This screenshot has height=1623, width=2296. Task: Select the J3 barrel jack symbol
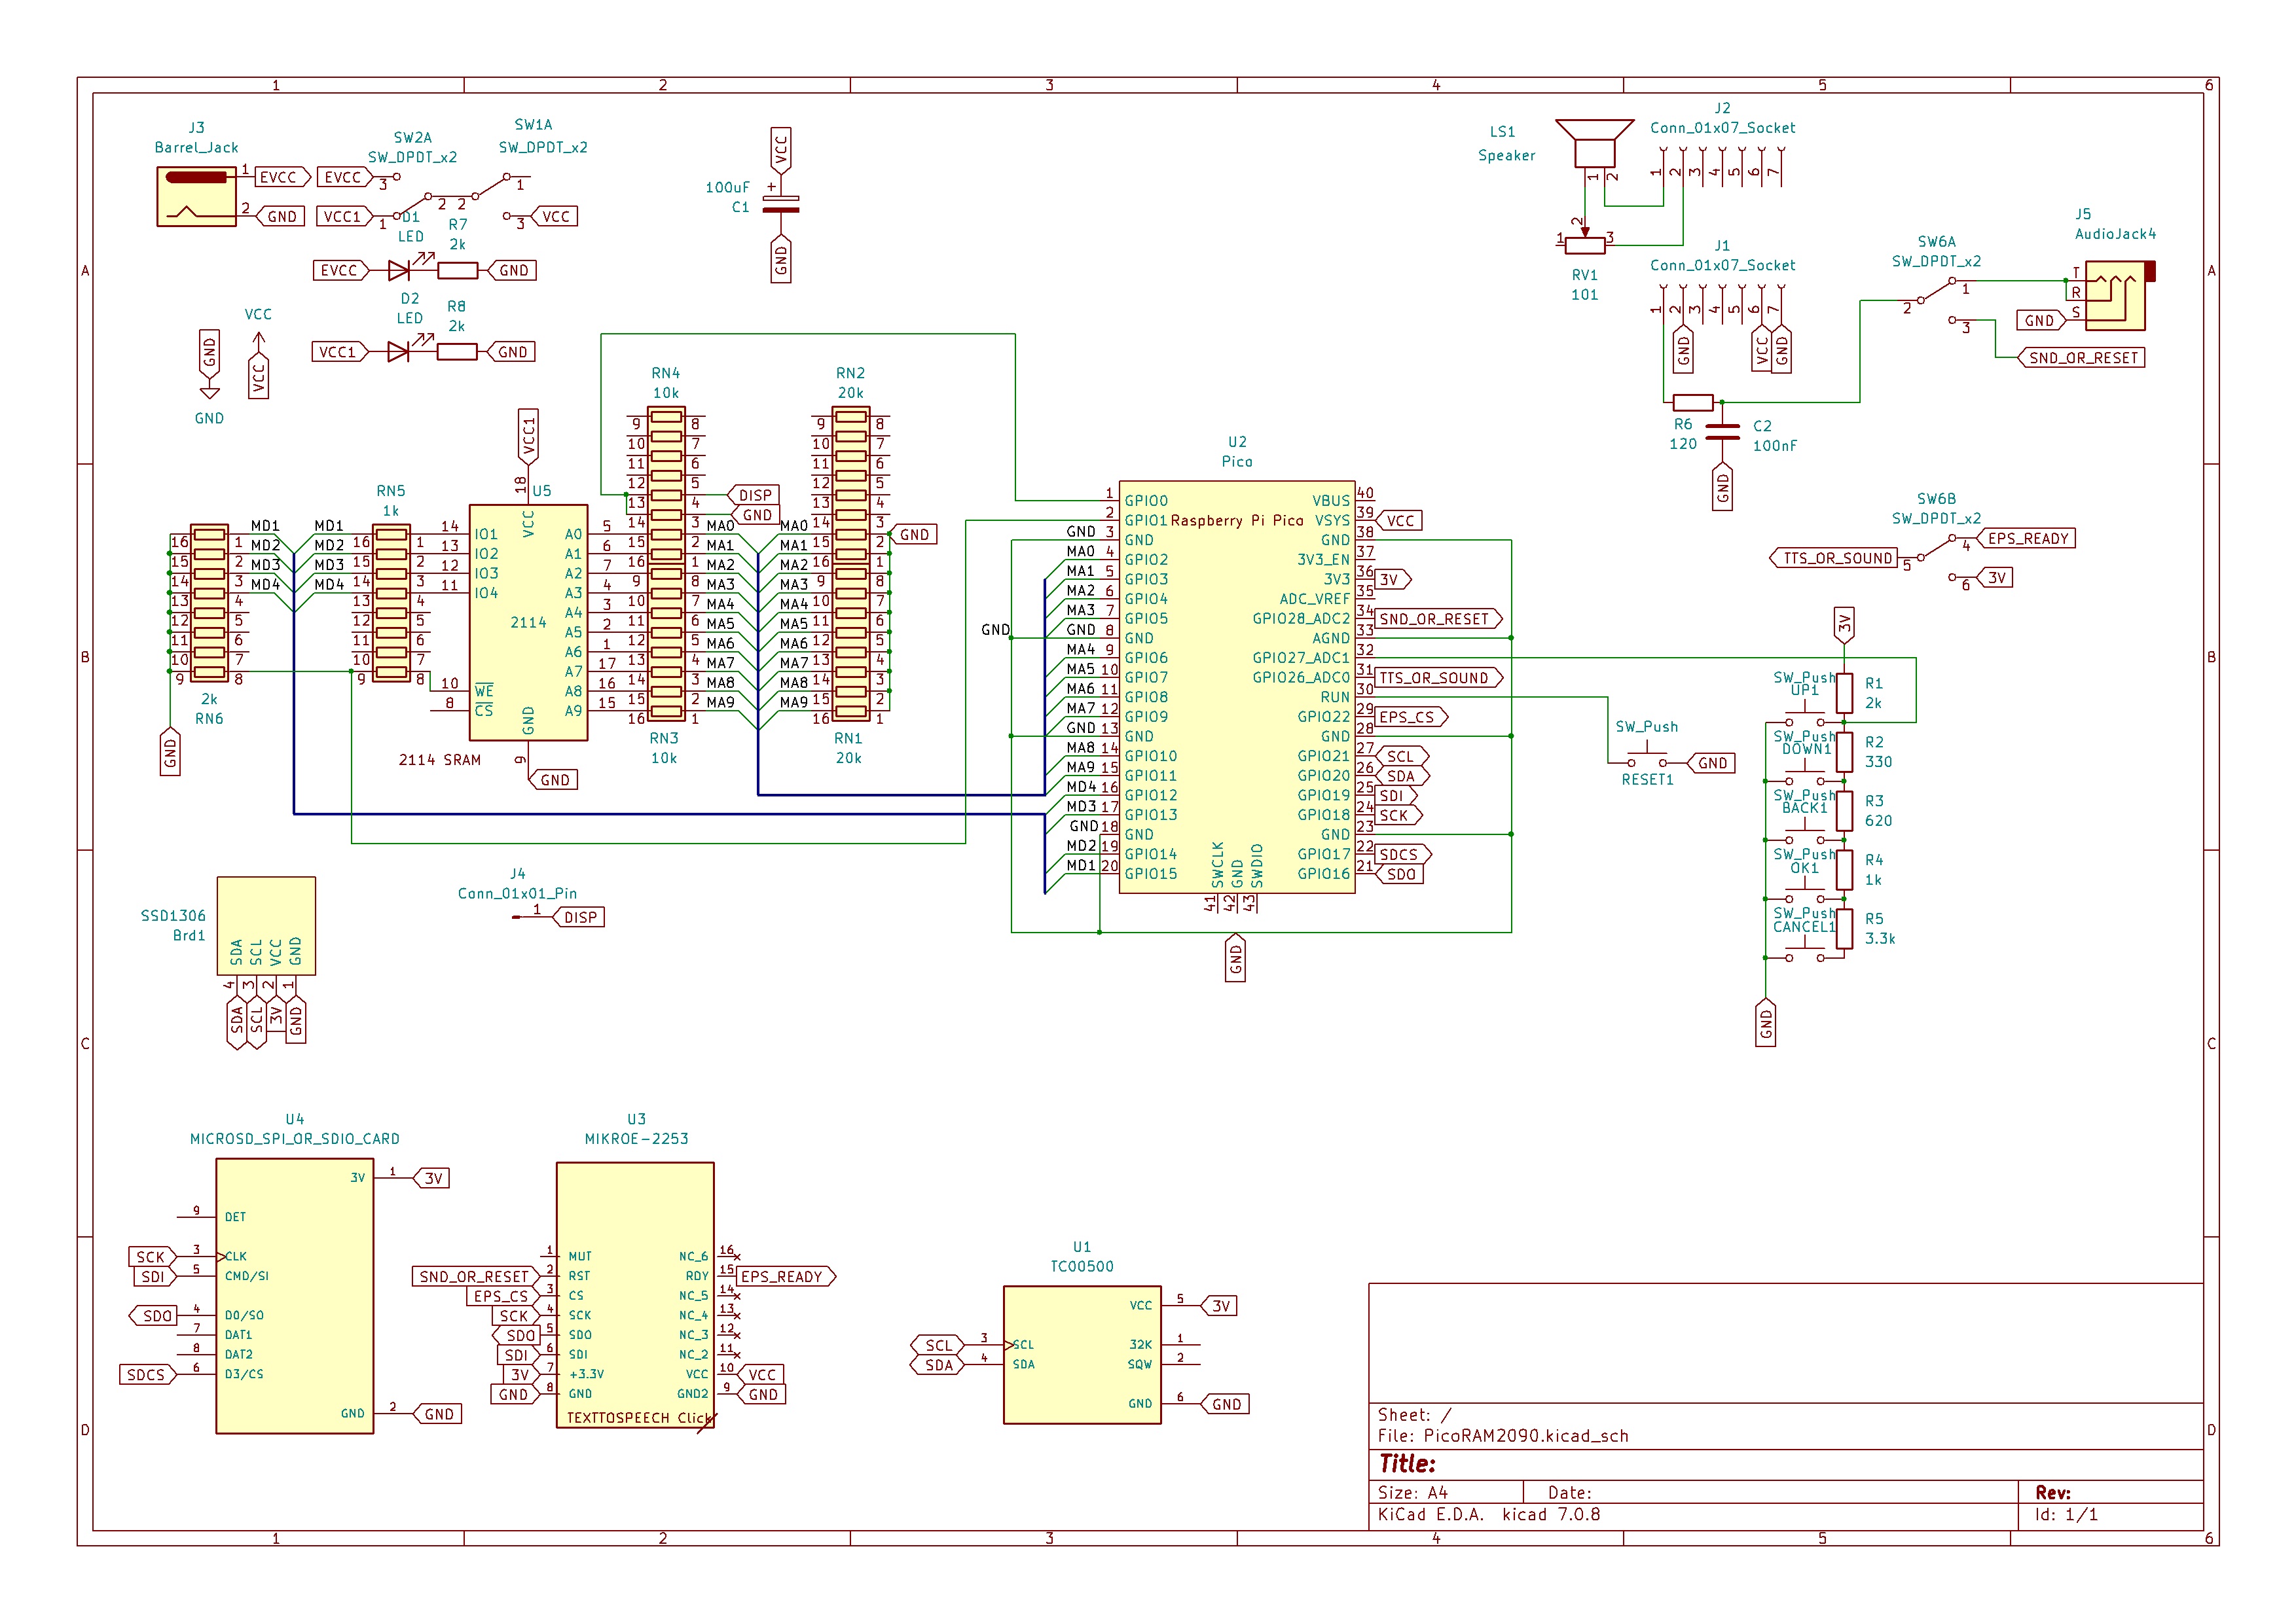196,196
